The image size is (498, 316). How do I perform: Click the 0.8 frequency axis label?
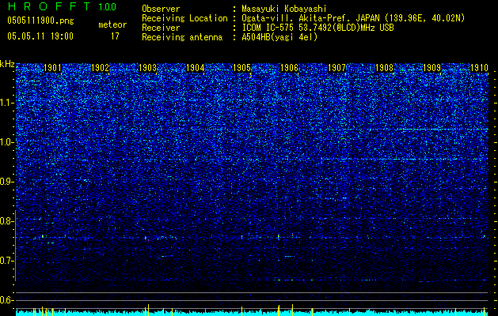tap(6, 221)
